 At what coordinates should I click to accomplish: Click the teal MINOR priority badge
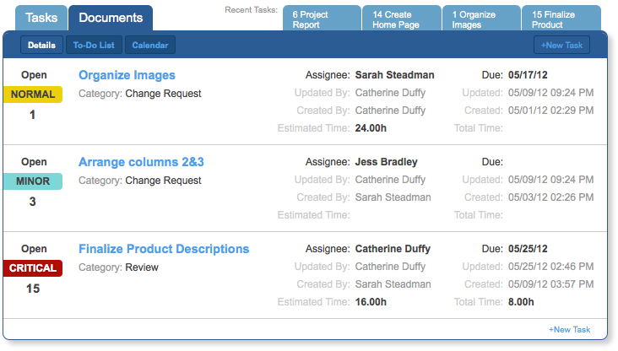tap(33, 181)
